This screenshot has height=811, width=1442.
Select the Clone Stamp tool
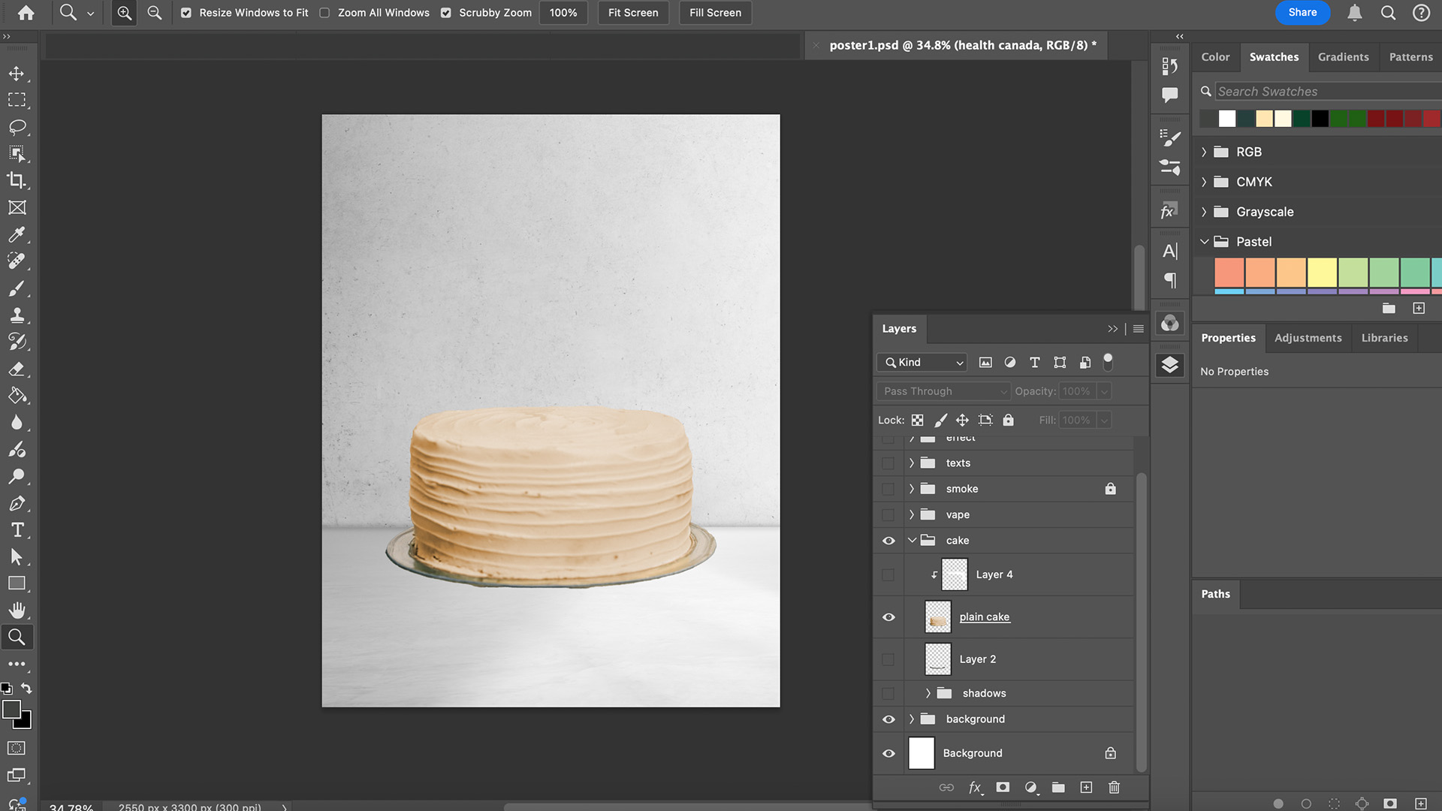click(x=17, y=315)
